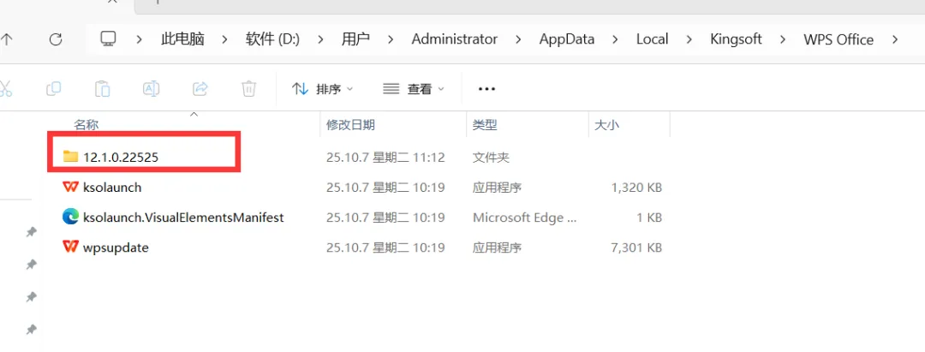Expand chevron after Administrator in breadcrumb
Viewport: 925px width, 352px height.
pos(518,39)
